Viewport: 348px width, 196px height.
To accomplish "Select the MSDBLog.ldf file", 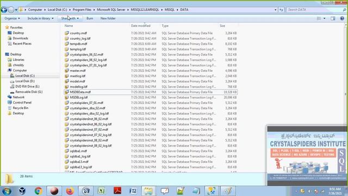I will pos(78,97).
